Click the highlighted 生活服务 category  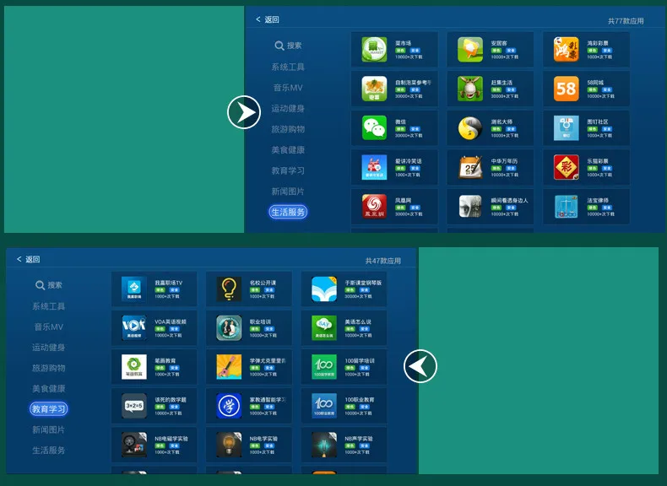[x=288, y=212]
